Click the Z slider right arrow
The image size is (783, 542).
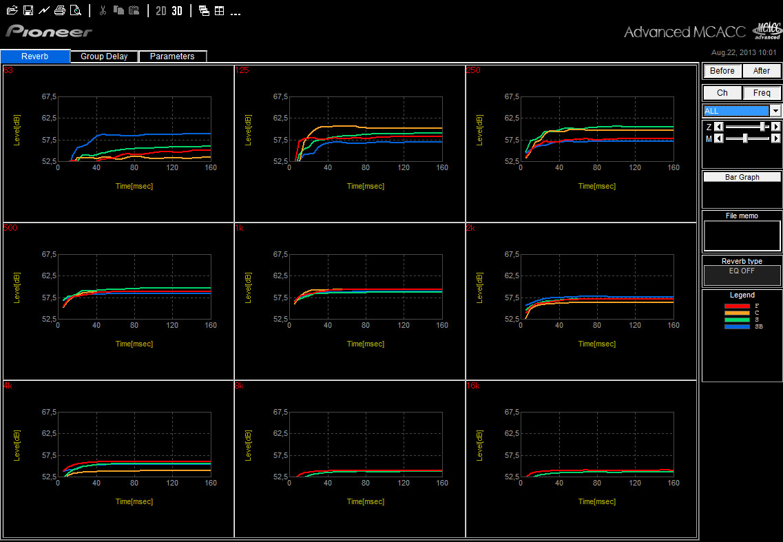pos(775,127)
